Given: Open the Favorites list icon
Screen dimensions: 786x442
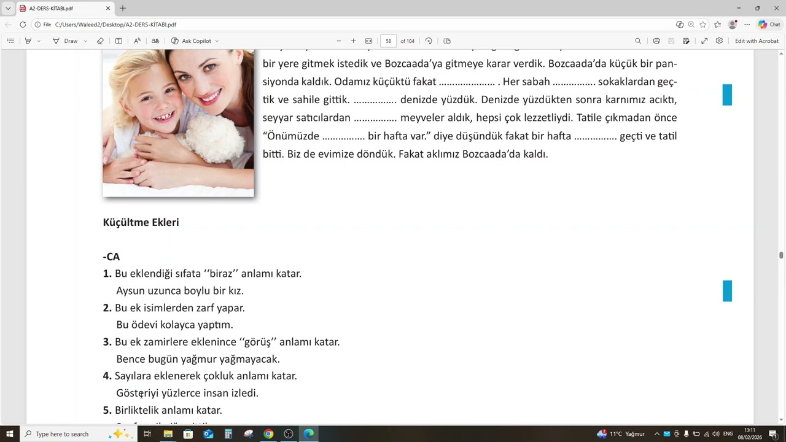Looking at the screenshot, I should pos(717,25).
